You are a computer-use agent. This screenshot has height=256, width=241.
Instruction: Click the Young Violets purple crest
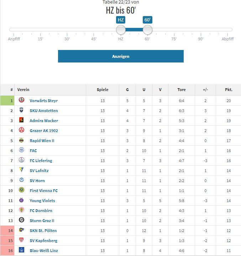point(21,200)
